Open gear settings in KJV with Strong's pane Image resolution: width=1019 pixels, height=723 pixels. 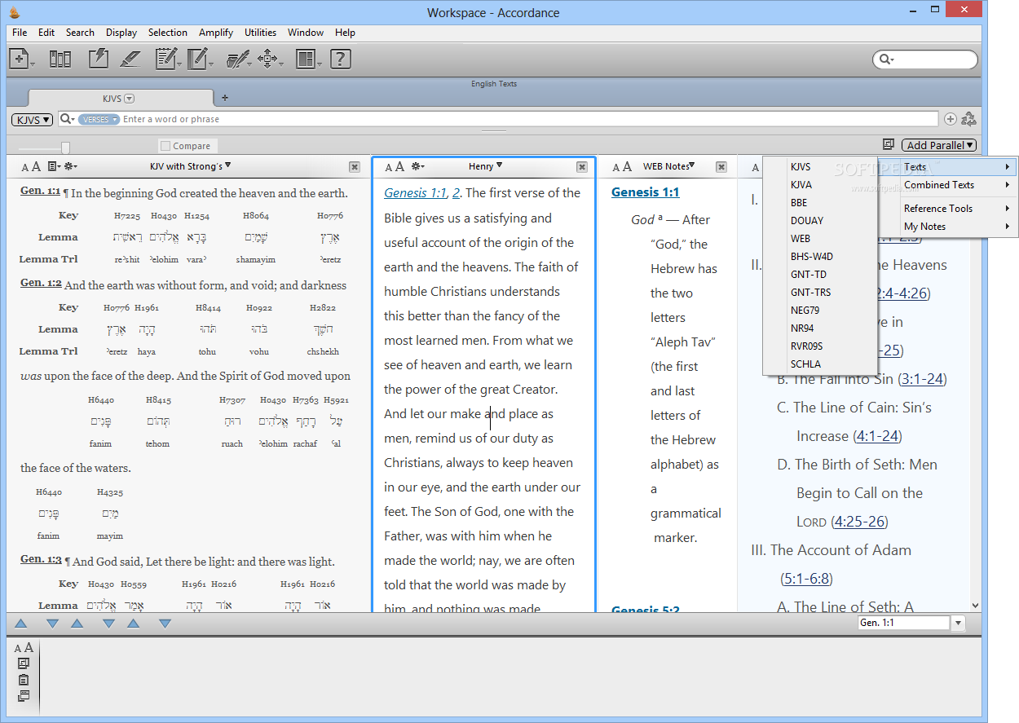pos(70,166)
